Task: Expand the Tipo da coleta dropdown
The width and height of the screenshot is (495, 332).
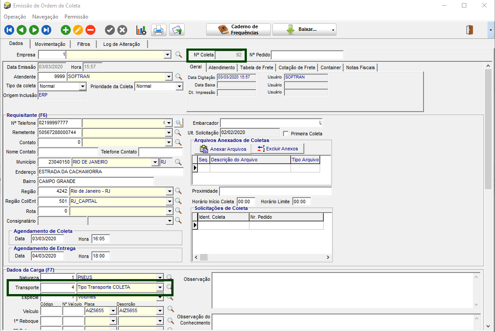Action: 82,86
